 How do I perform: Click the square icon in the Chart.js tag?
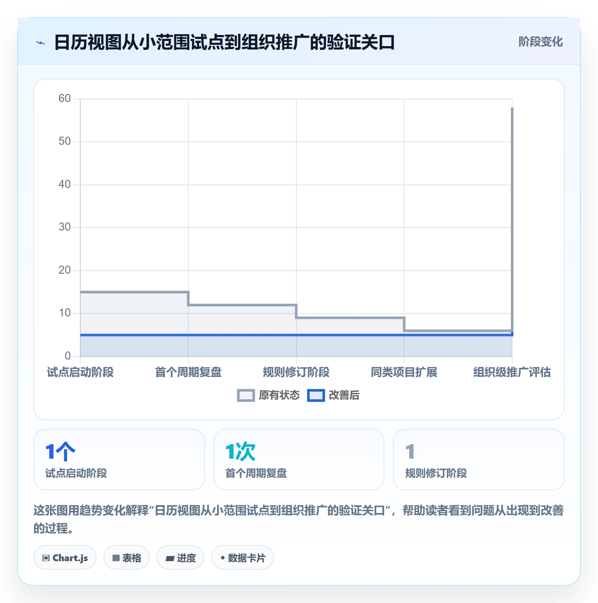click(x=46, y=558)
